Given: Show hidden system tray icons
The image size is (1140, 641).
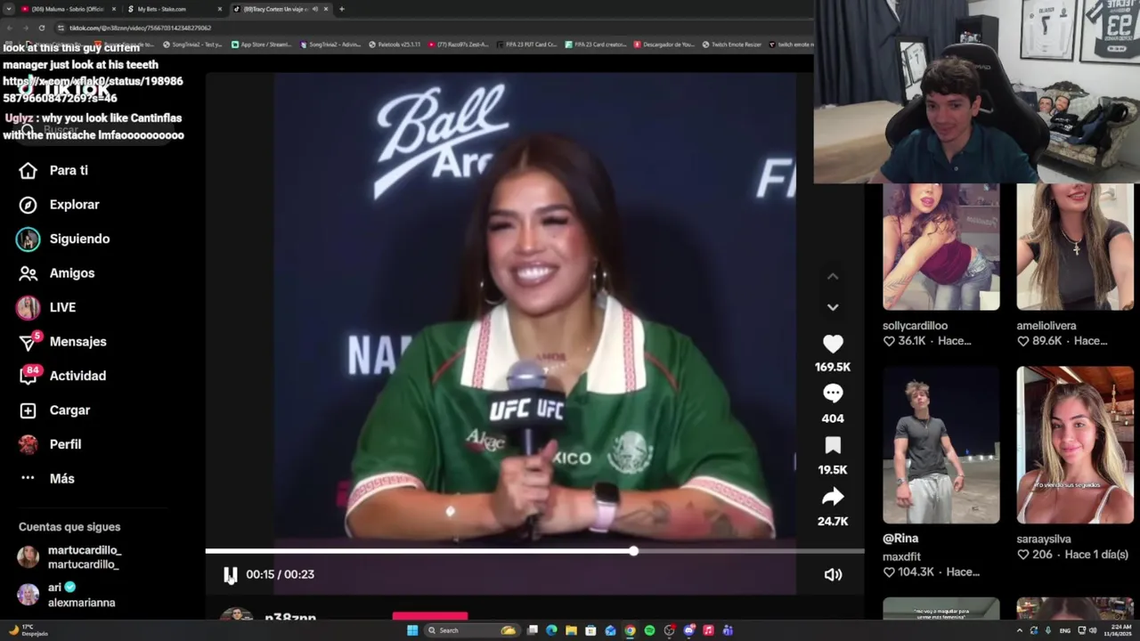Looking at the screenshot, I should click(1020, 630).
